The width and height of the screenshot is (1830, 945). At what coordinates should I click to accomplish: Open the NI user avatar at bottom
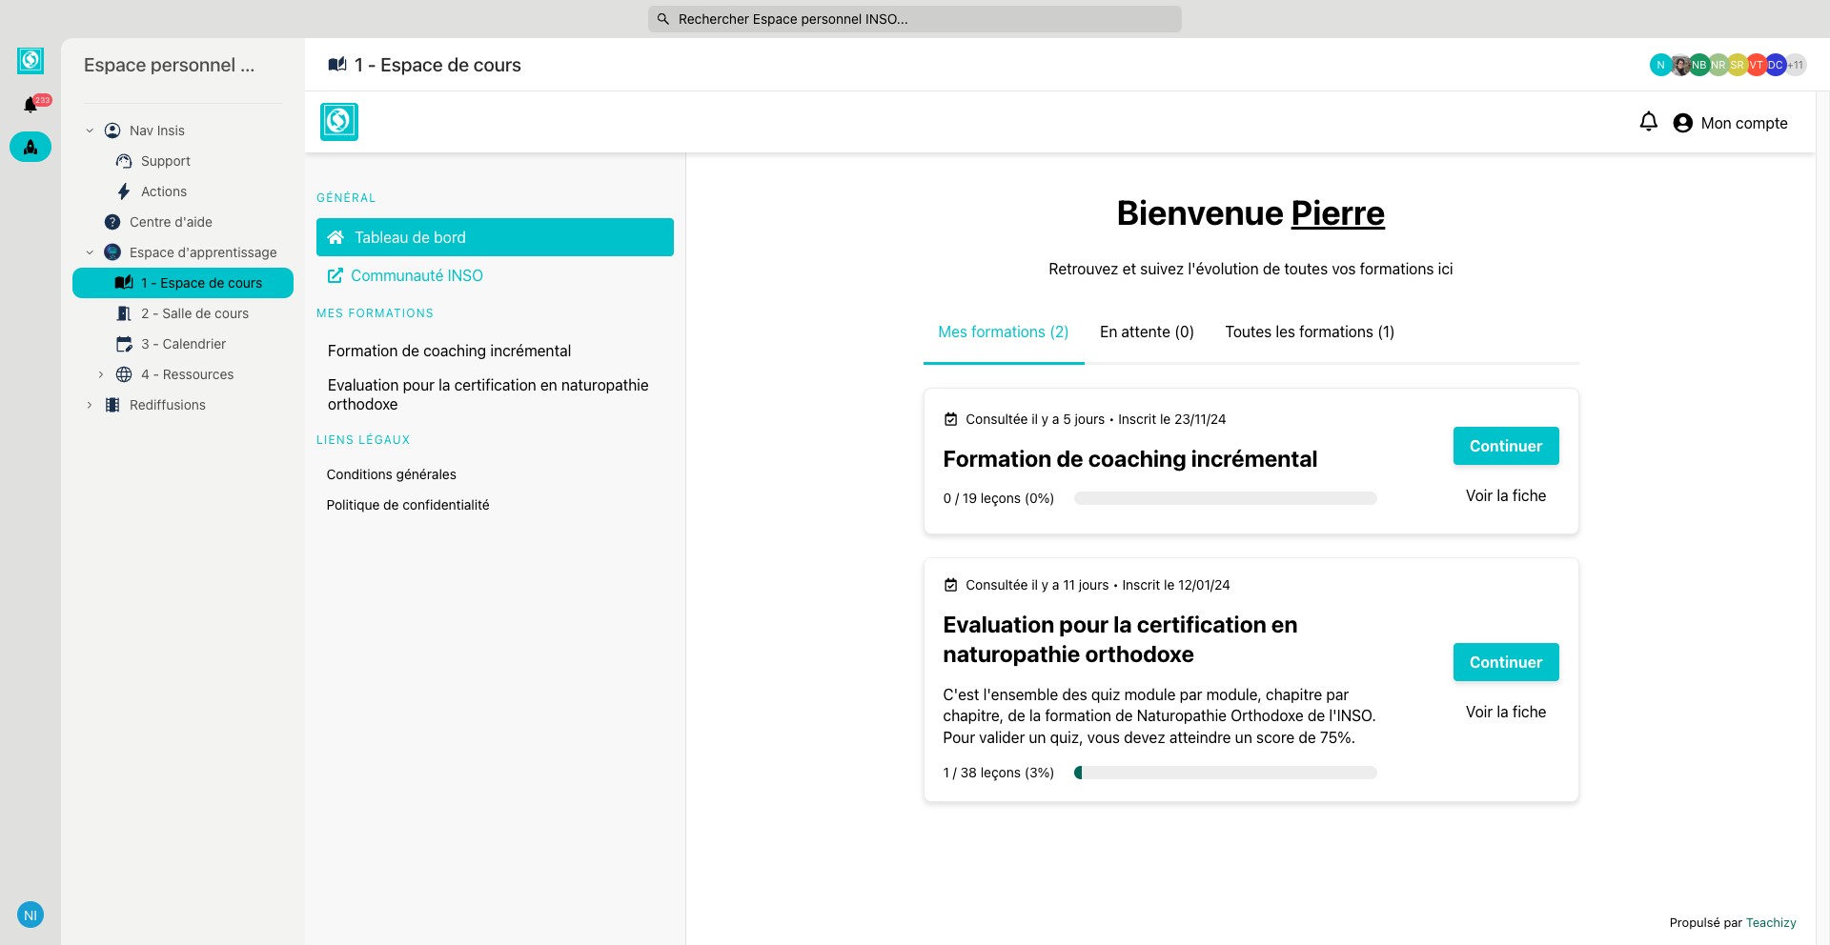coord(30,915)
